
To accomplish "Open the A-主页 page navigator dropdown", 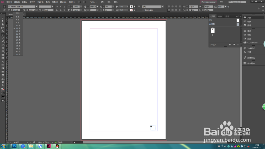I will [24, 142].
